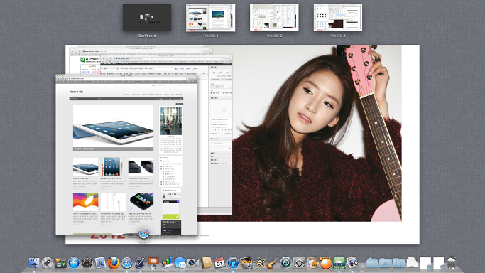
Task: Open the iPad mini home screen post thumbnail
Action: pyautogui.click(x=113, y=167)
